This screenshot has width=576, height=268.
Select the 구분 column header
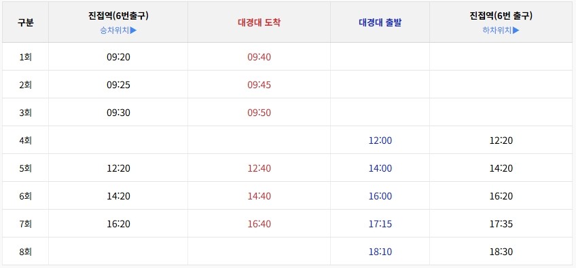[x=25, y=23]
